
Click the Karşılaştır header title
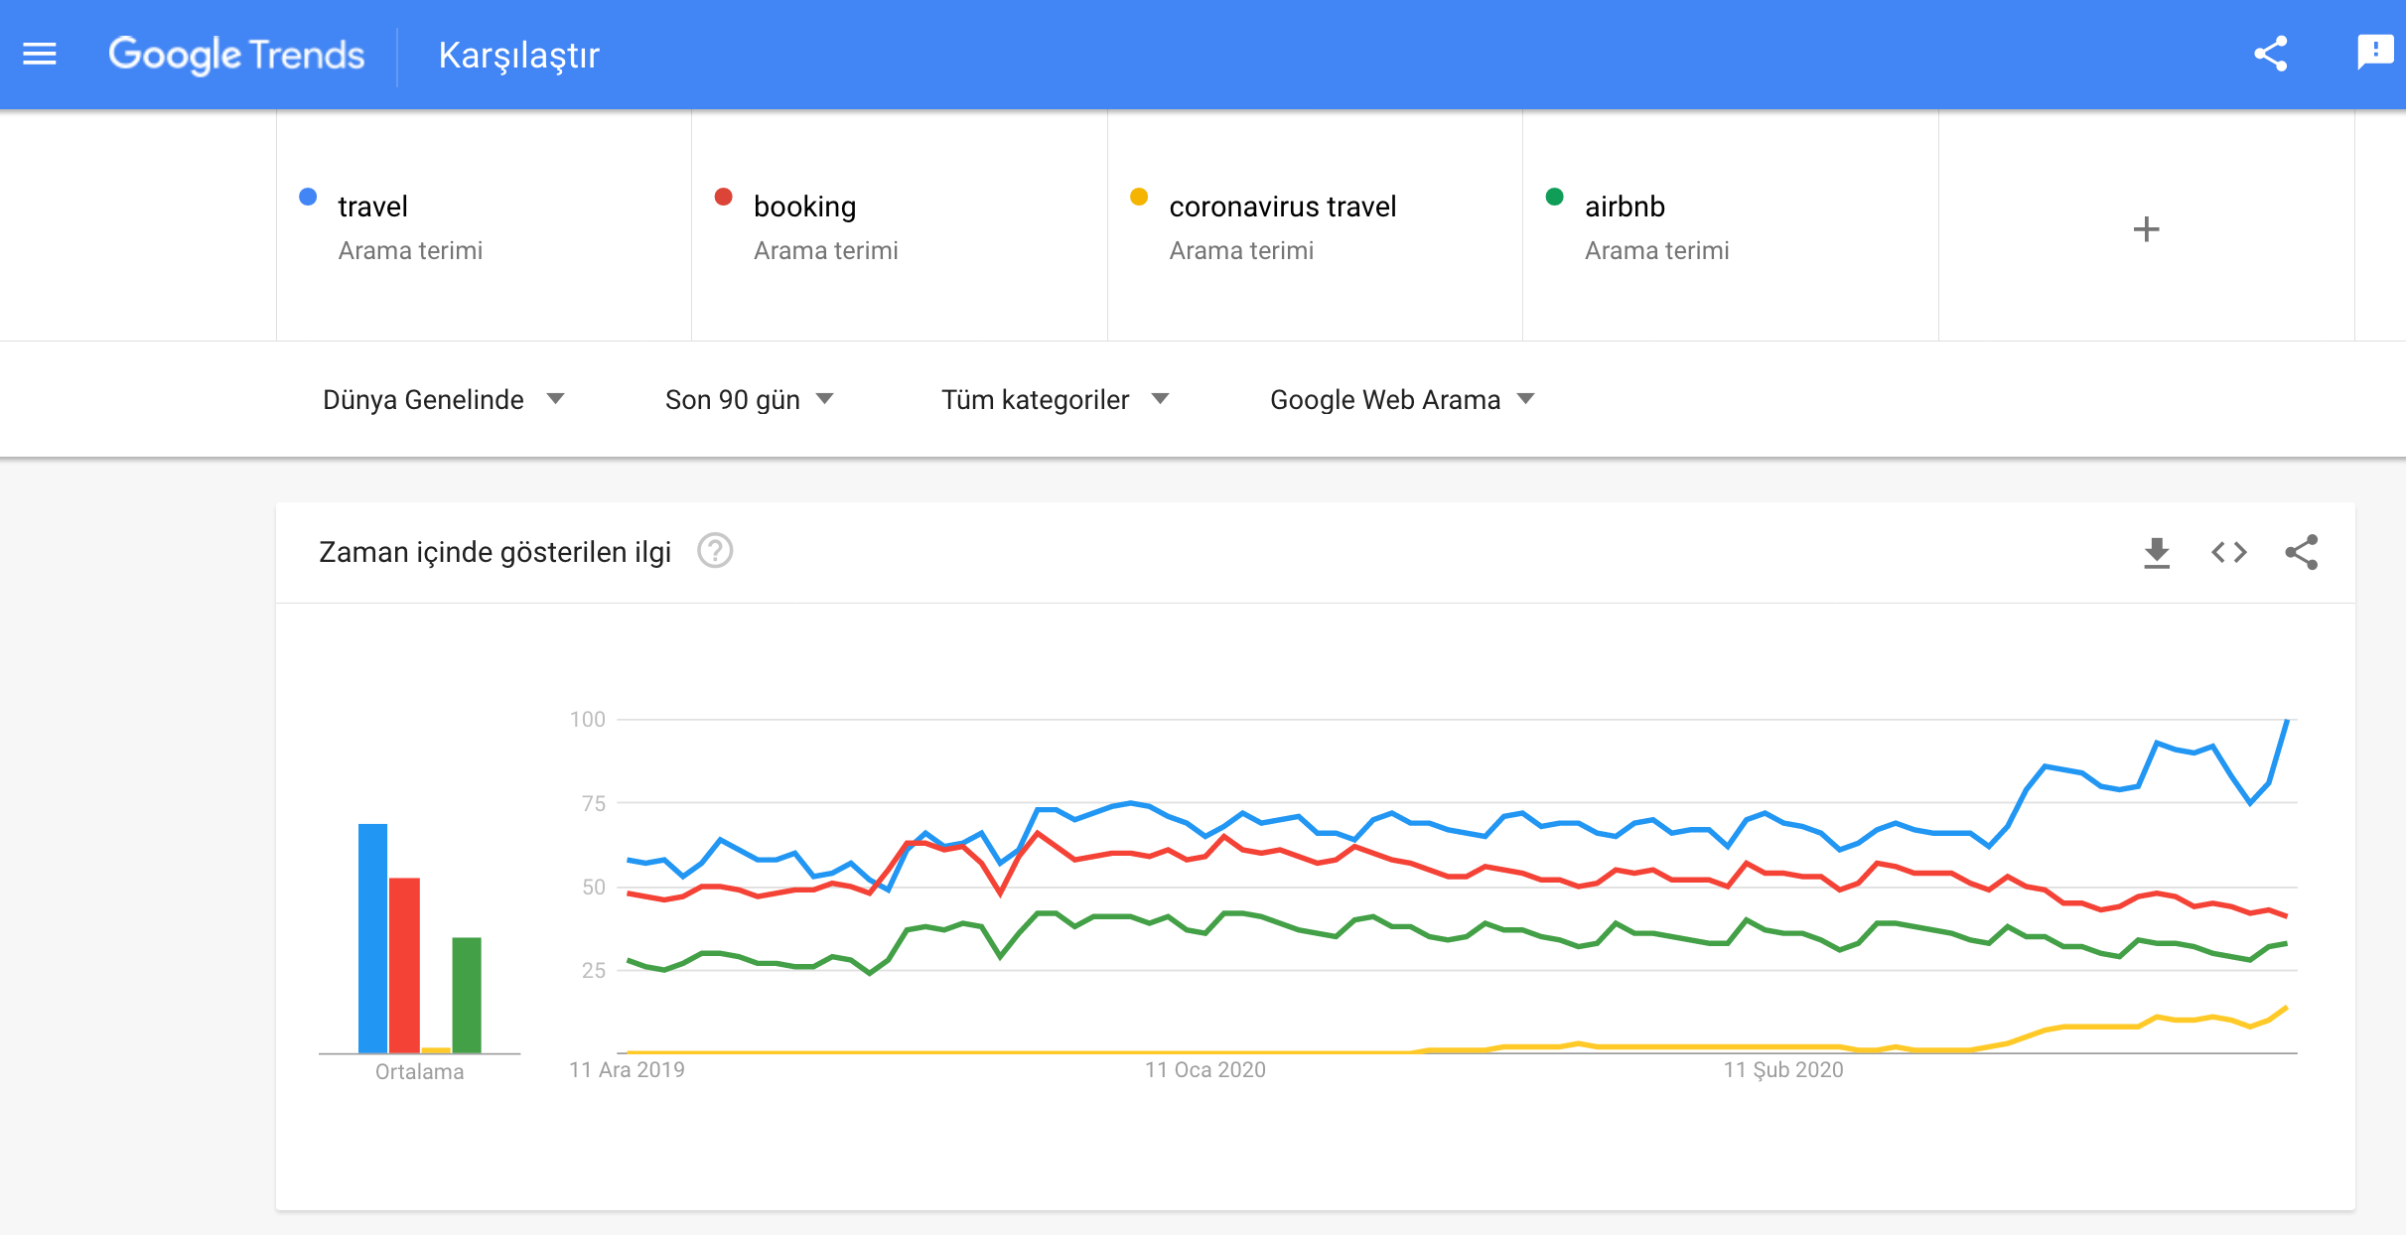[x=518, y=56]
